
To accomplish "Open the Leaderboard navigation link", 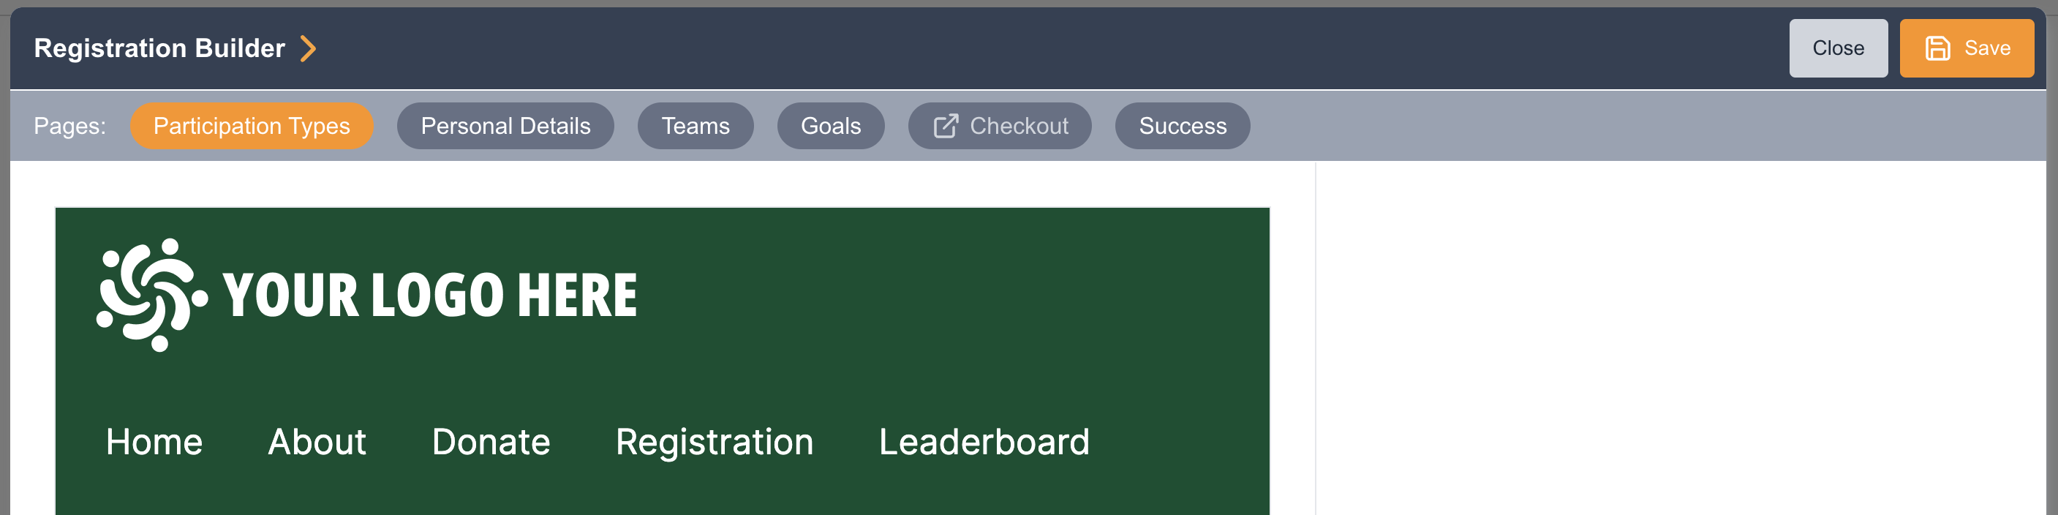I will coord(984,443).
